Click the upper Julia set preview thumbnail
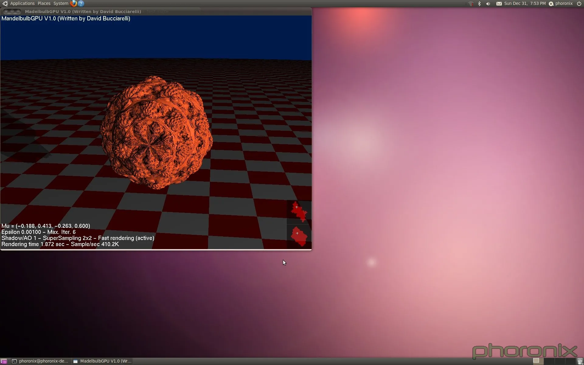This screenshot has width=584, height=365. click(x=299, y=212)
